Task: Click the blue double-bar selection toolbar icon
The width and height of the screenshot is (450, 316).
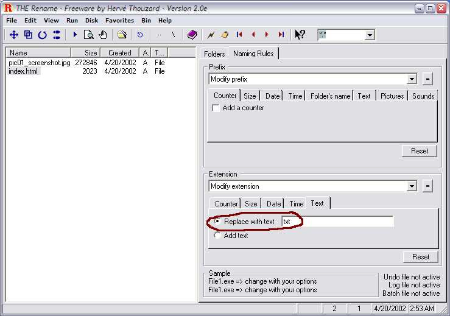Action: (57, 35)
